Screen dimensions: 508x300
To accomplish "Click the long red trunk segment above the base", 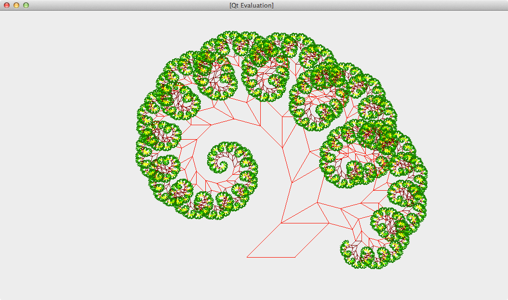I will [x=286, y=203].
